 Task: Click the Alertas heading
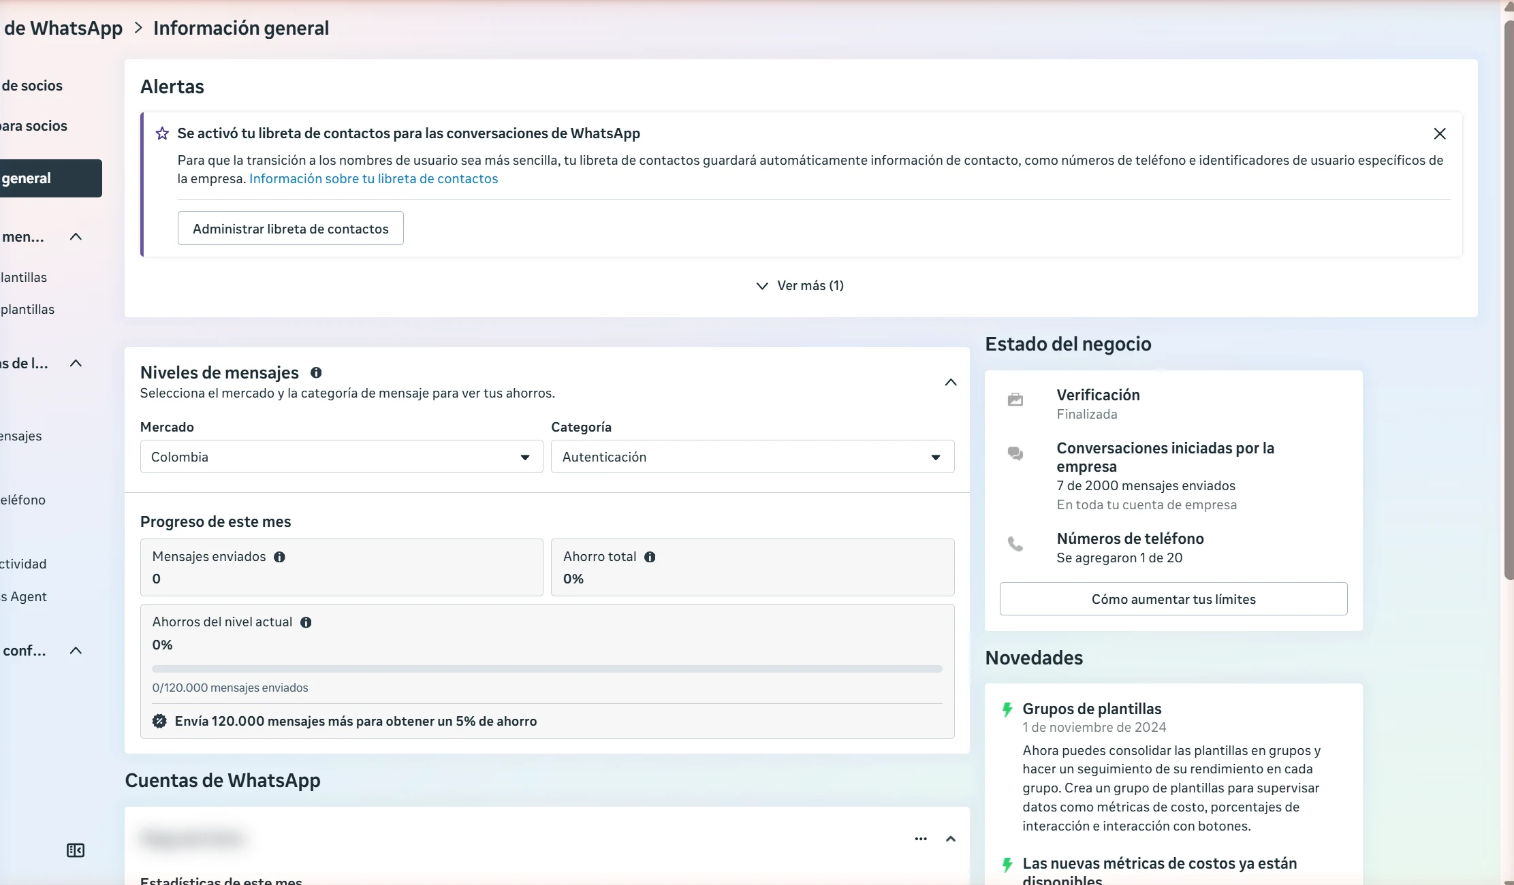pyautogui.click(x=172, y=87)
